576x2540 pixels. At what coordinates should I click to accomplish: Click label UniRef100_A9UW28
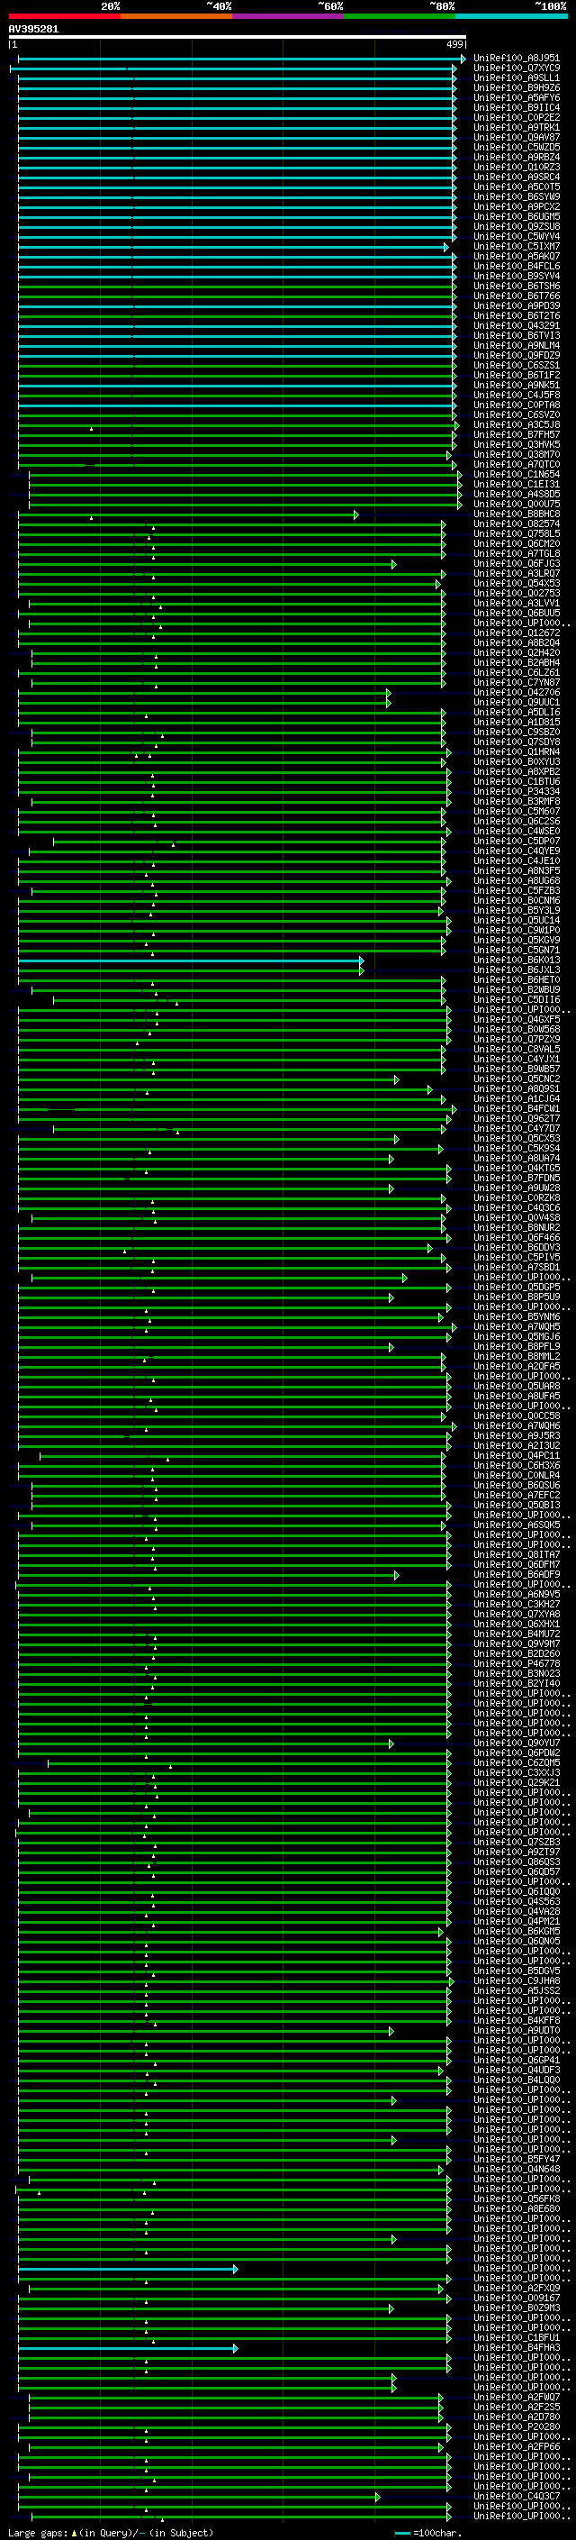coord(517,1188)
